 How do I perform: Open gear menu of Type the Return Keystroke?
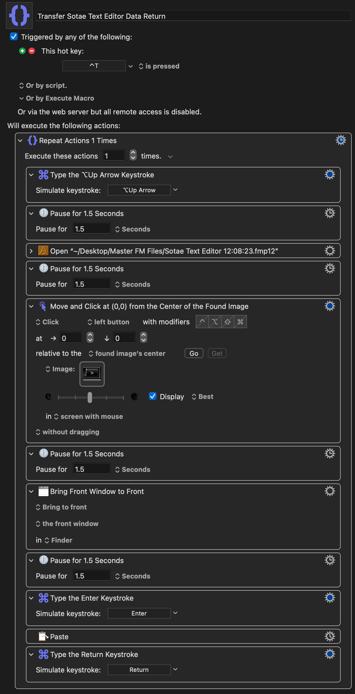[330, 654]
